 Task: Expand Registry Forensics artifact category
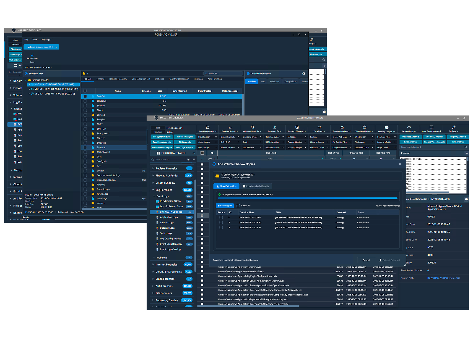[x=153, y=168]
